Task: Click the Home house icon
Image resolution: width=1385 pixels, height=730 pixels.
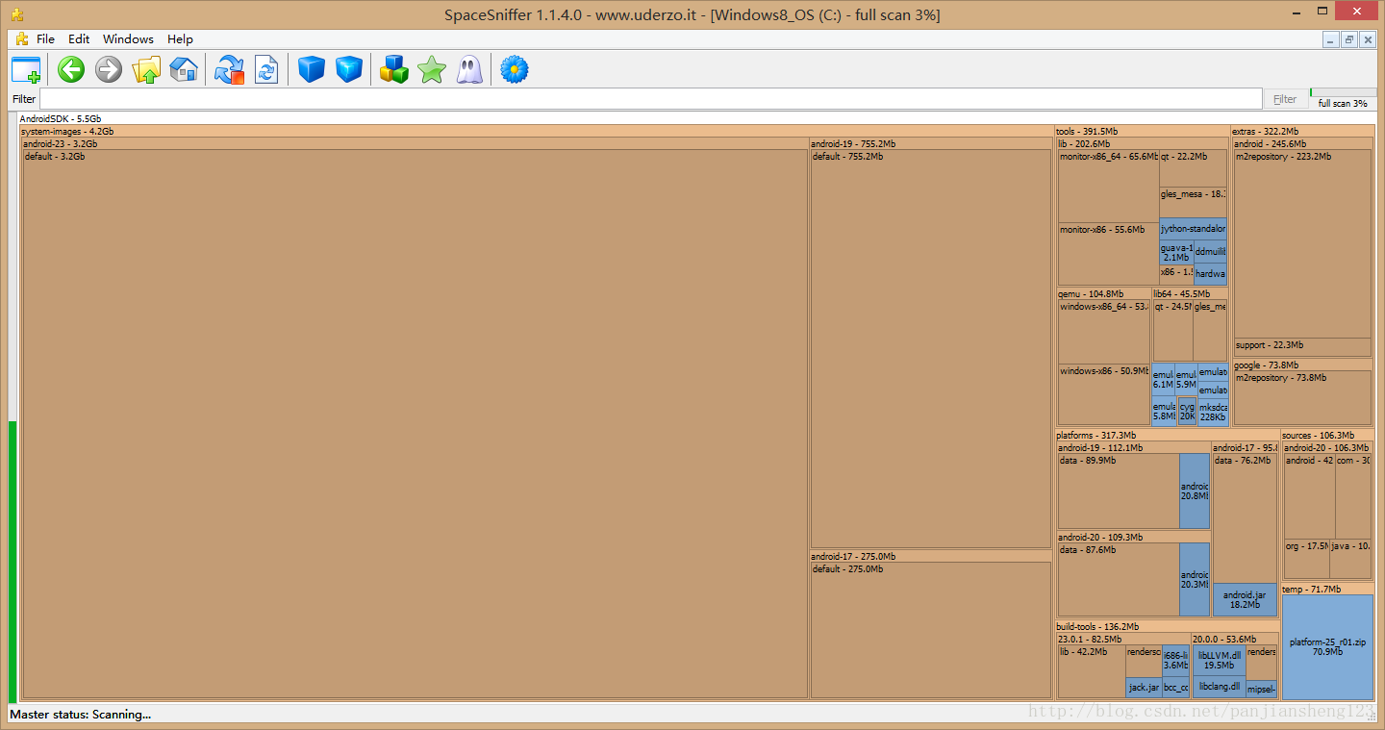Action: point(184,69)
